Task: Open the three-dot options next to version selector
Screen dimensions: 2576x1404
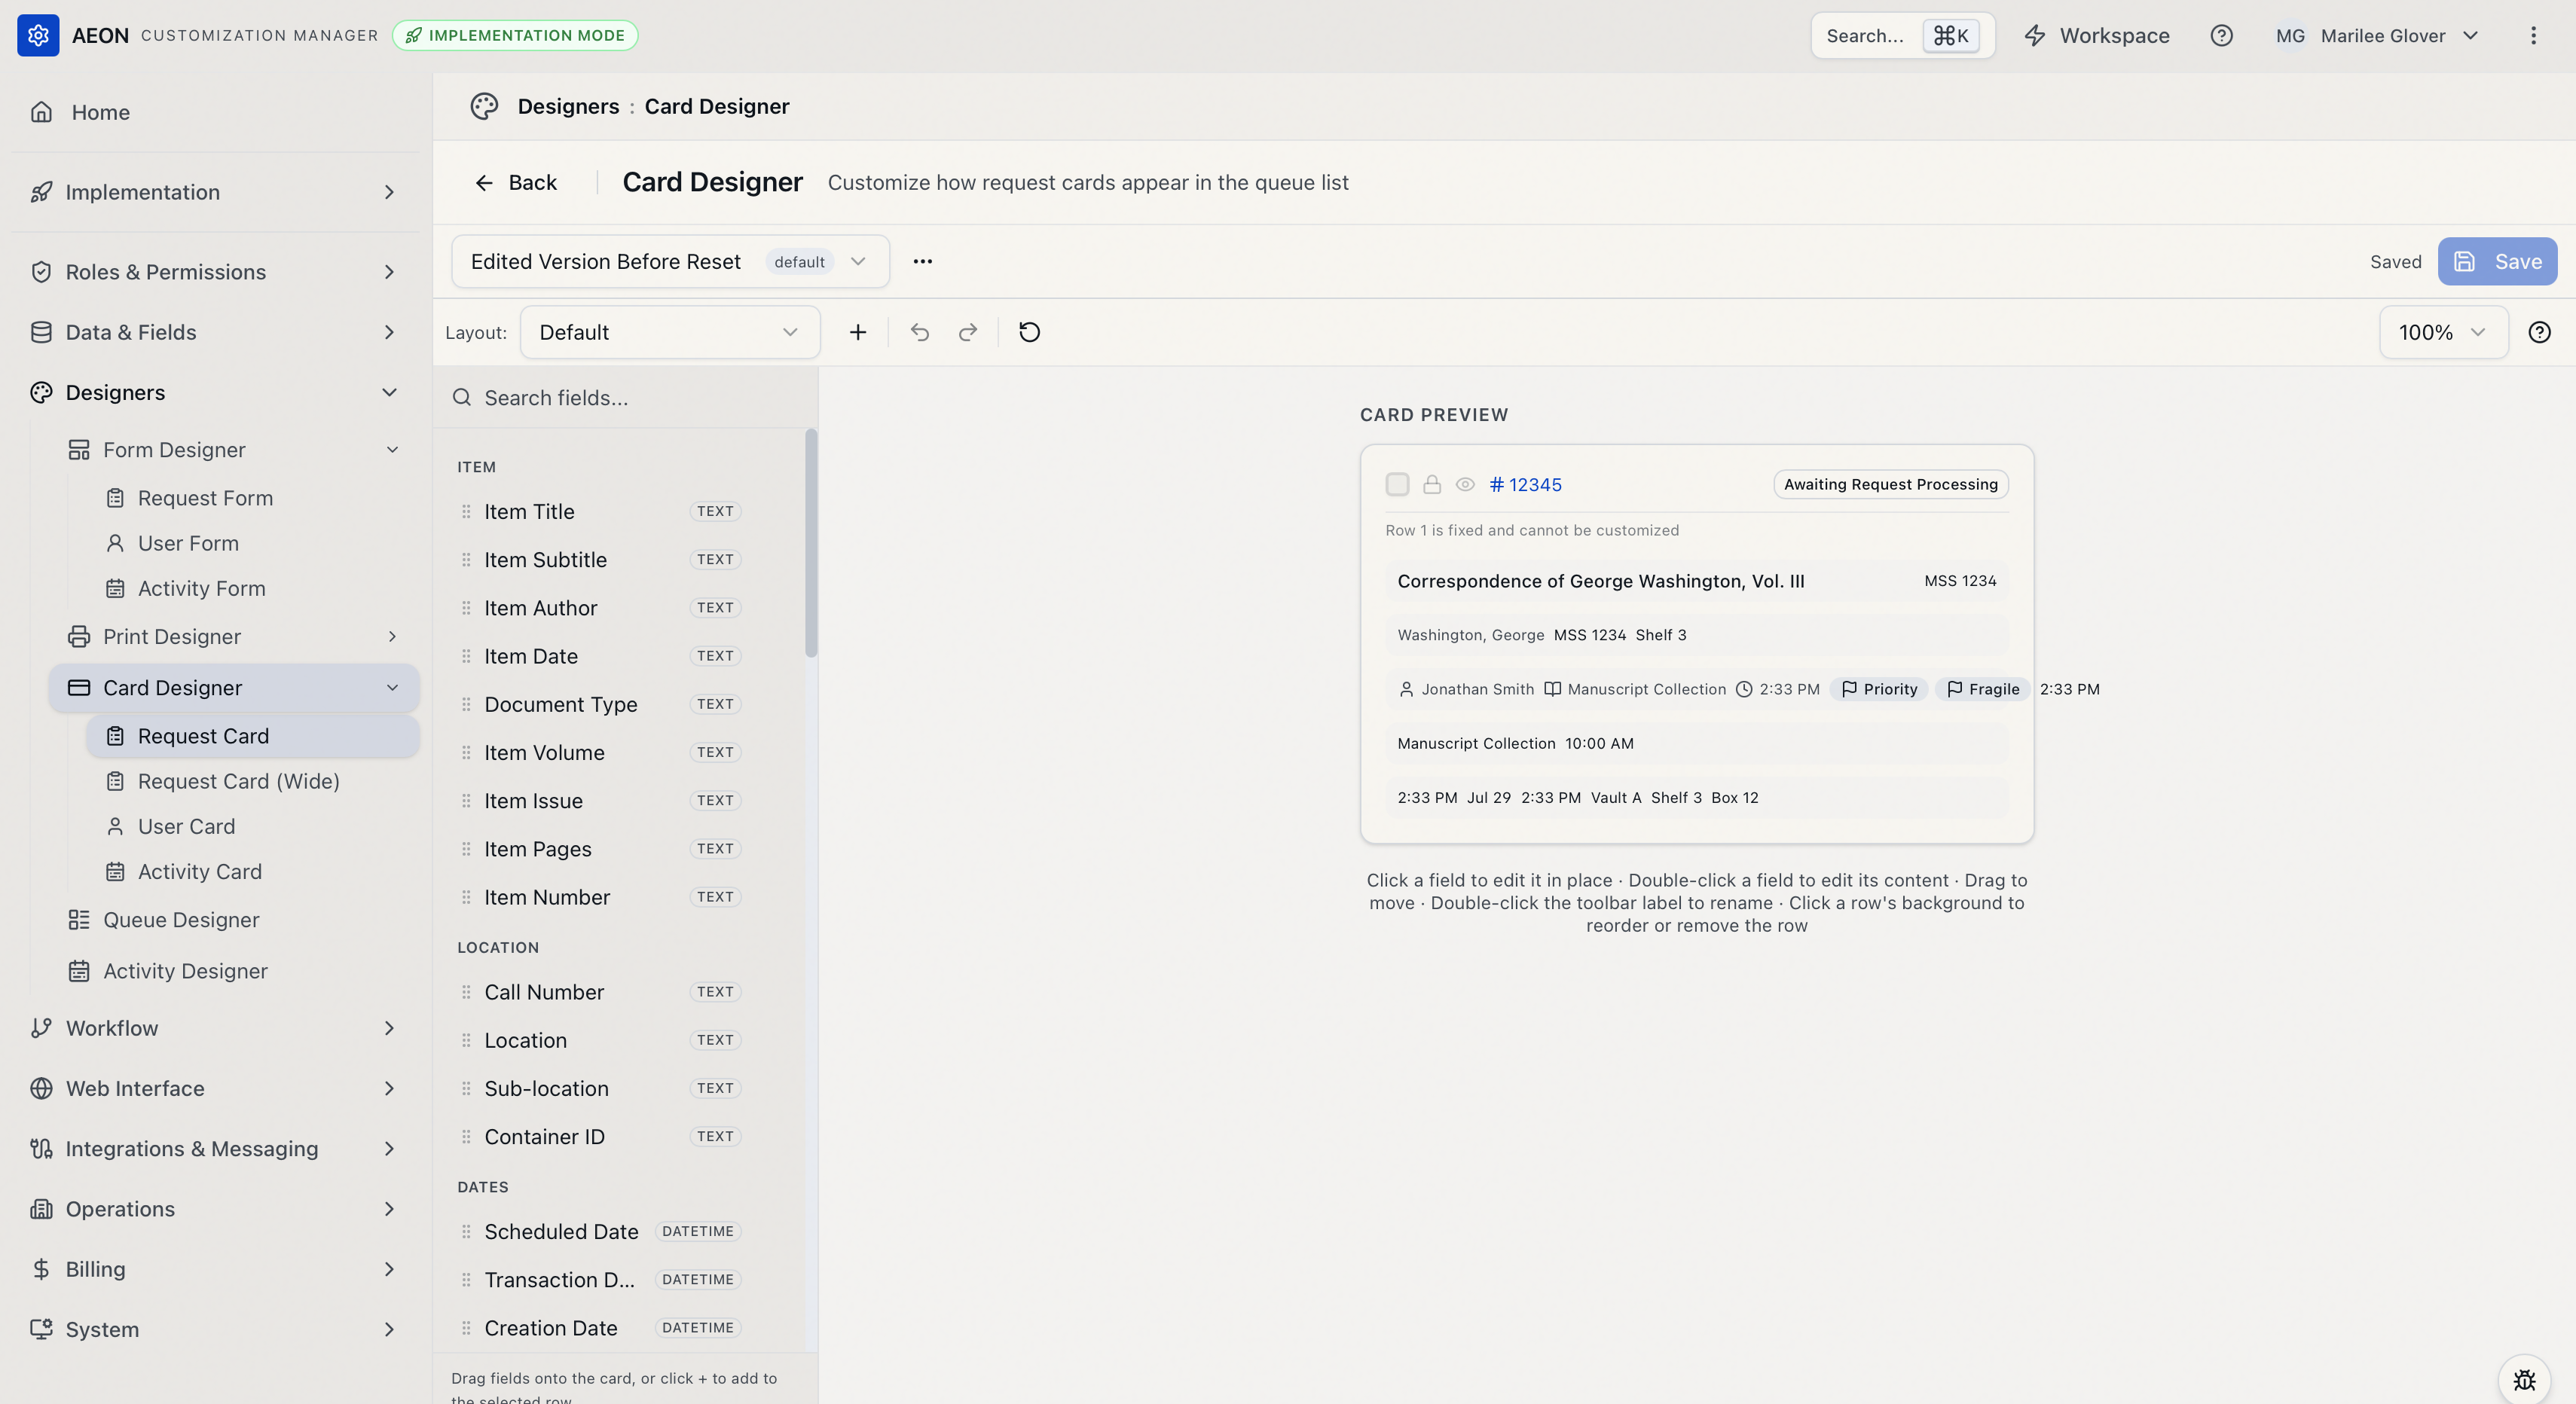Action: [x=922, y=261]
